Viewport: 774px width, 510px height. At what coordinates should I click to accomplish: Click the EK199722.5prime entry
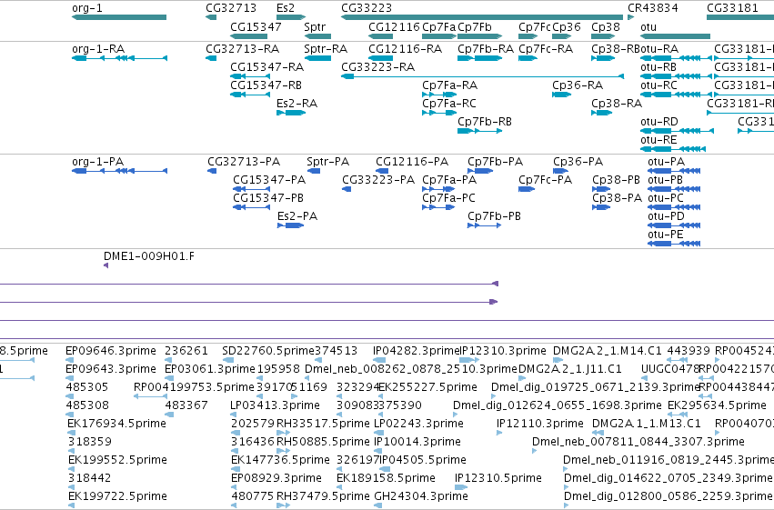[x=117, y=495]
